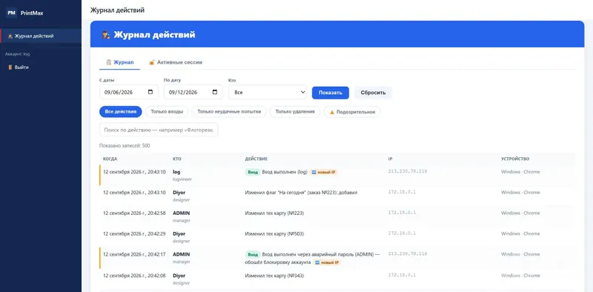Open Журнал действий in sidebar menu
Viewport: 593px width, 292px height.
41,36
